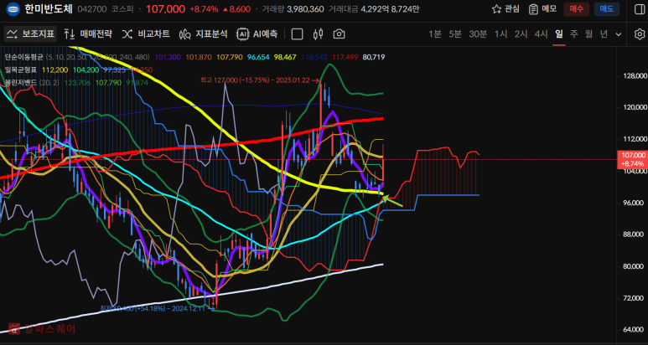Click the 볼린저밴드 indicator label

point(21,82)
